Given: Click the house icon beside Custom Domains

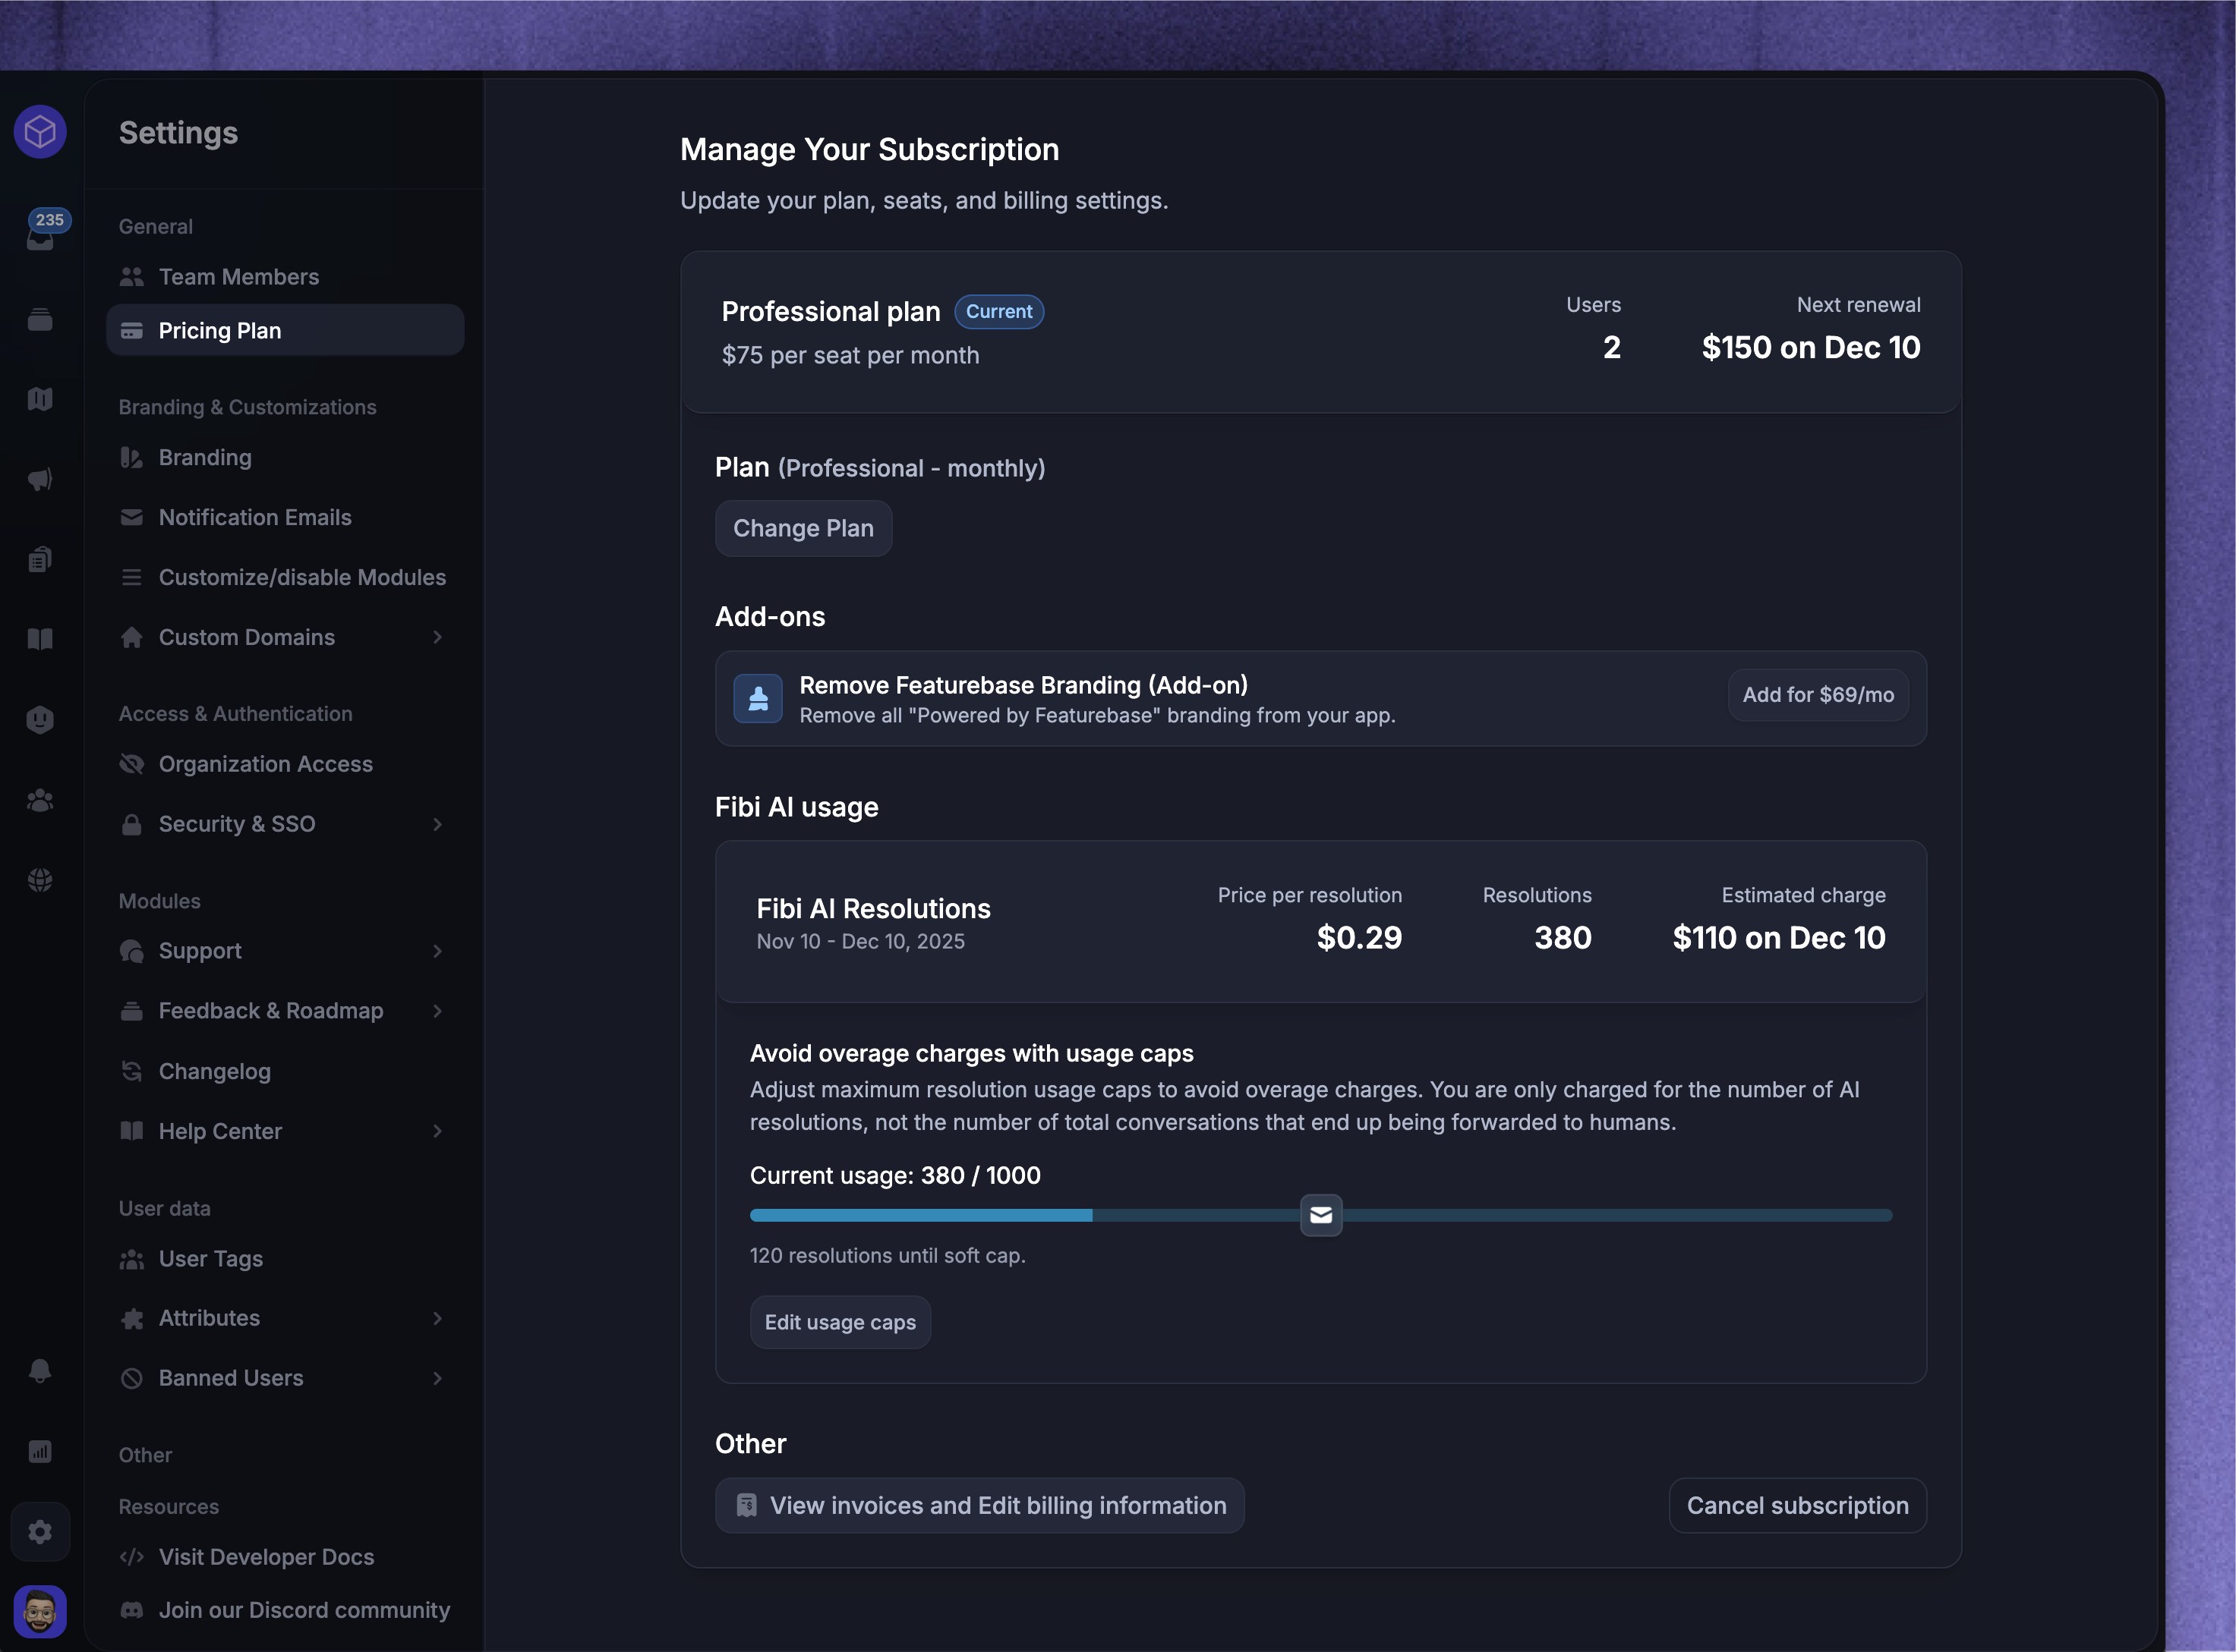Looking at the screenshot, I should [x=131, y=637].
